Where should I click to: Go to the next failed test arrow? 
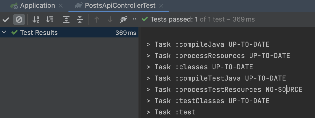coord(110,19)
